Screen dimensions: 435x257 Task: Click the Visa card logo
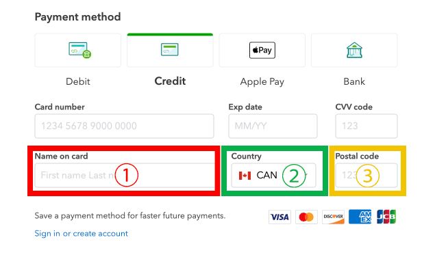click(x=279, y=217)
